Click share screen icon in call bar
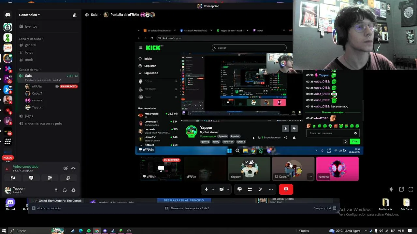Image resolution: width=417 pixels, height=234 pixels. 239,189
